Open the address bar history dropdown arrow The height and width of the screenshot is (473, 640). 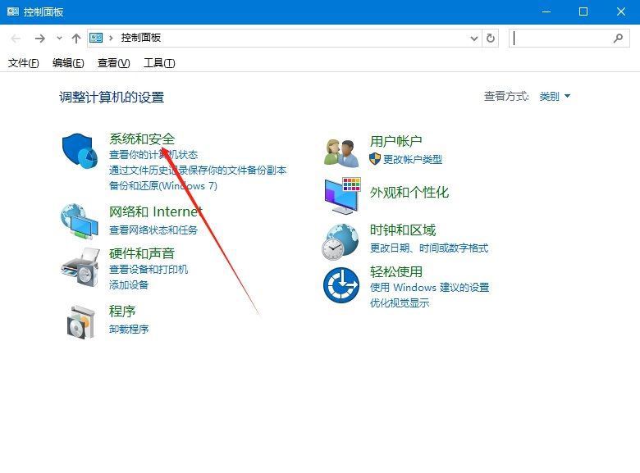(x=473, y=38)
